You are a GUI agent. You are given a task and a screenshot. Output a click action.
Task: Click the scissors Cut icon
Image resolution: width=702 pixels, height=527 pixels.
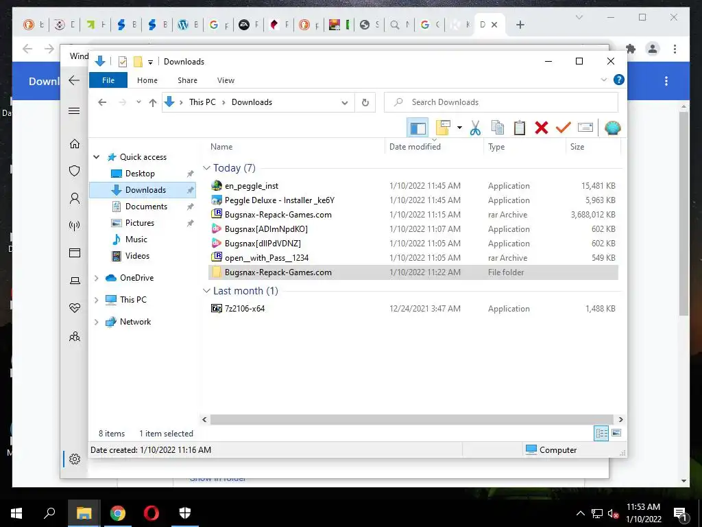pos(475,128)
